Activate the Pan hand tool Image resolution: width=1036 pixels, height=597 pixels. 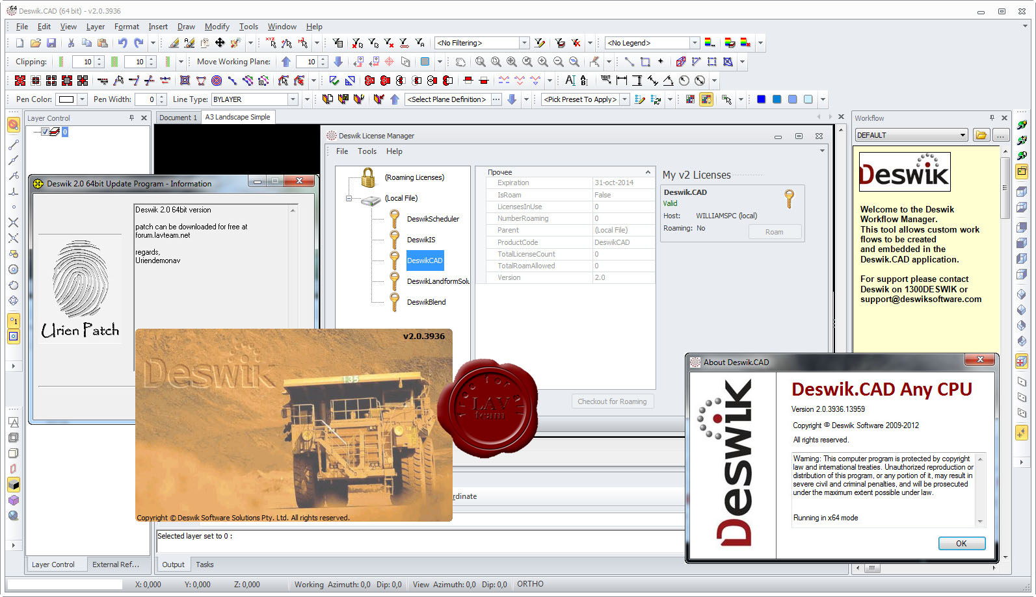point(460,62)
